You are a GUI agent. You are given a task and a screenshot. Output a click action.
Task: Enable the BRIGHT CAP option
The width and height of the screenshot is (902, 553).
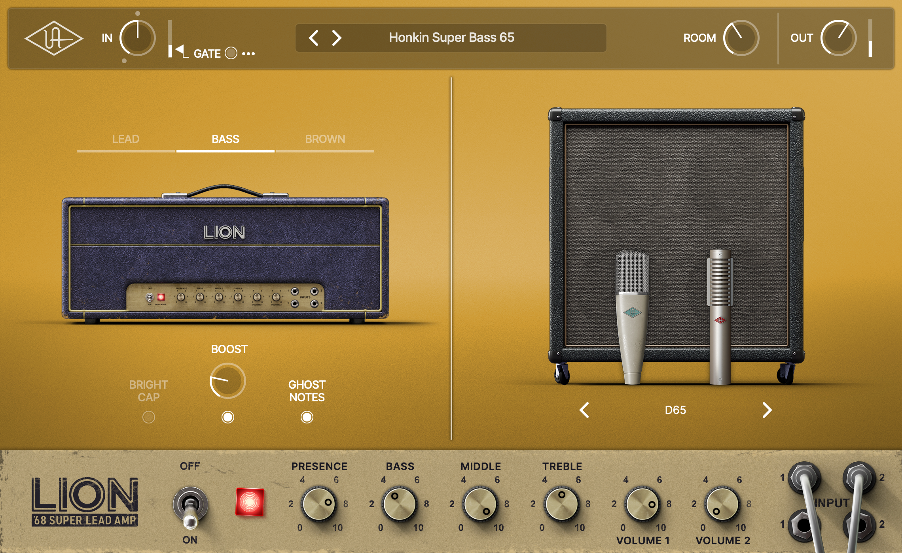150,417
